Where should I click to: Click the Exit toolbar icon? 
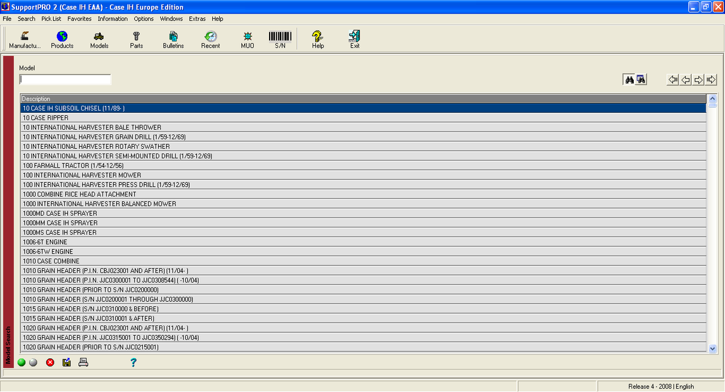(355, 40)
